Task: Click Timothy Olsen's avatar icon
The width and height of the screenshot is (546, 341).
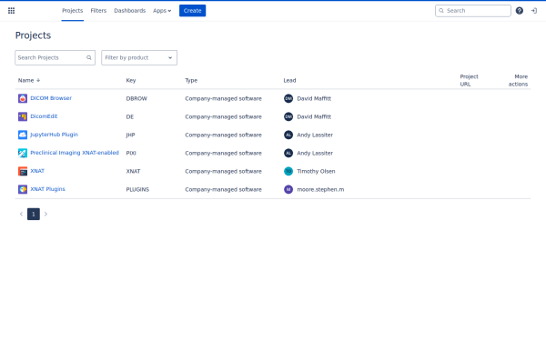Action: 288,171
